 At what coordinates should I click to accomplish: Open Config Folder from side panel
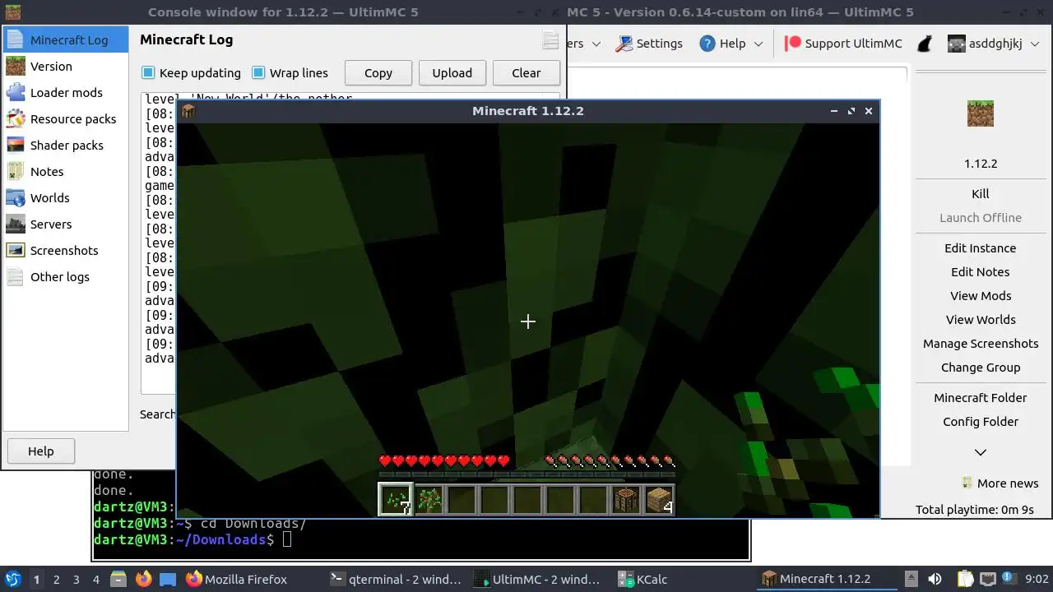pos(981,422)
